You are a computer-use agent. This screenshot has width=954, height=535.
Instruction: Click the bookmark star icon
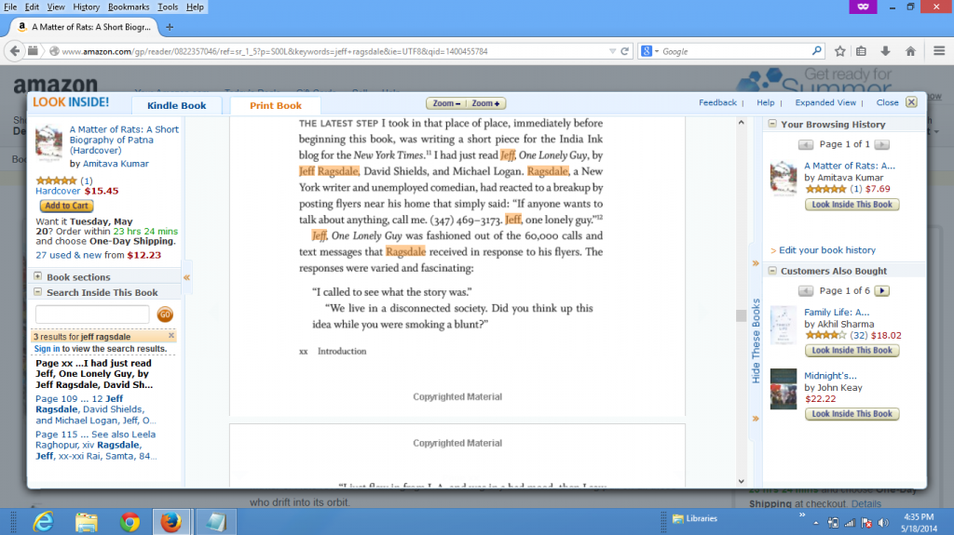839,51
